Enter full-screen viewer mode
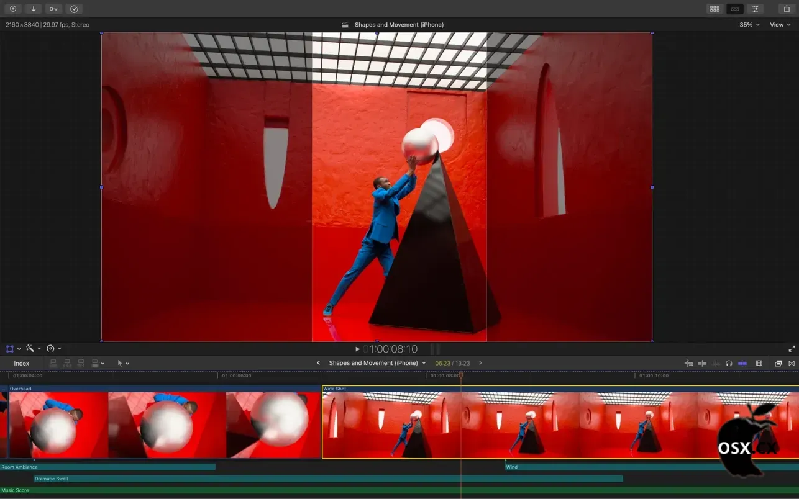The width and height of the screenshot is (799, 499). click(x=792, y=349)
